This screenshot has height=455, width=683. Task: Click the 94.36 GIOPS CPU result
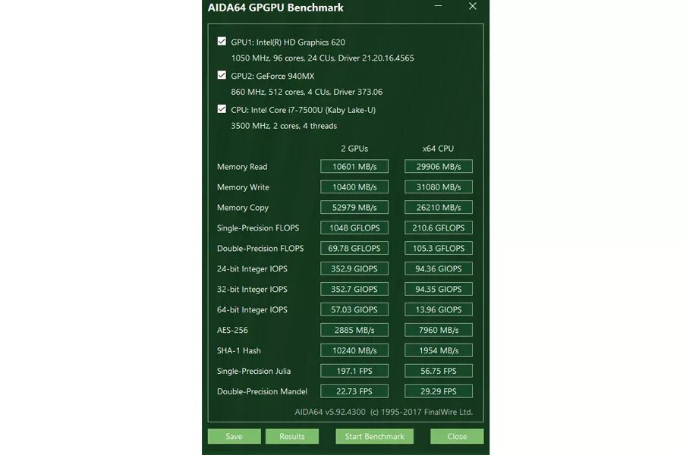pyautogui.click(x=438, y=268)
